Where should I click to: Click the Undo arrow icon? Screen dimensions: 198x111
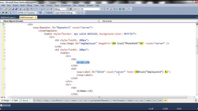(x=32, y=9)
